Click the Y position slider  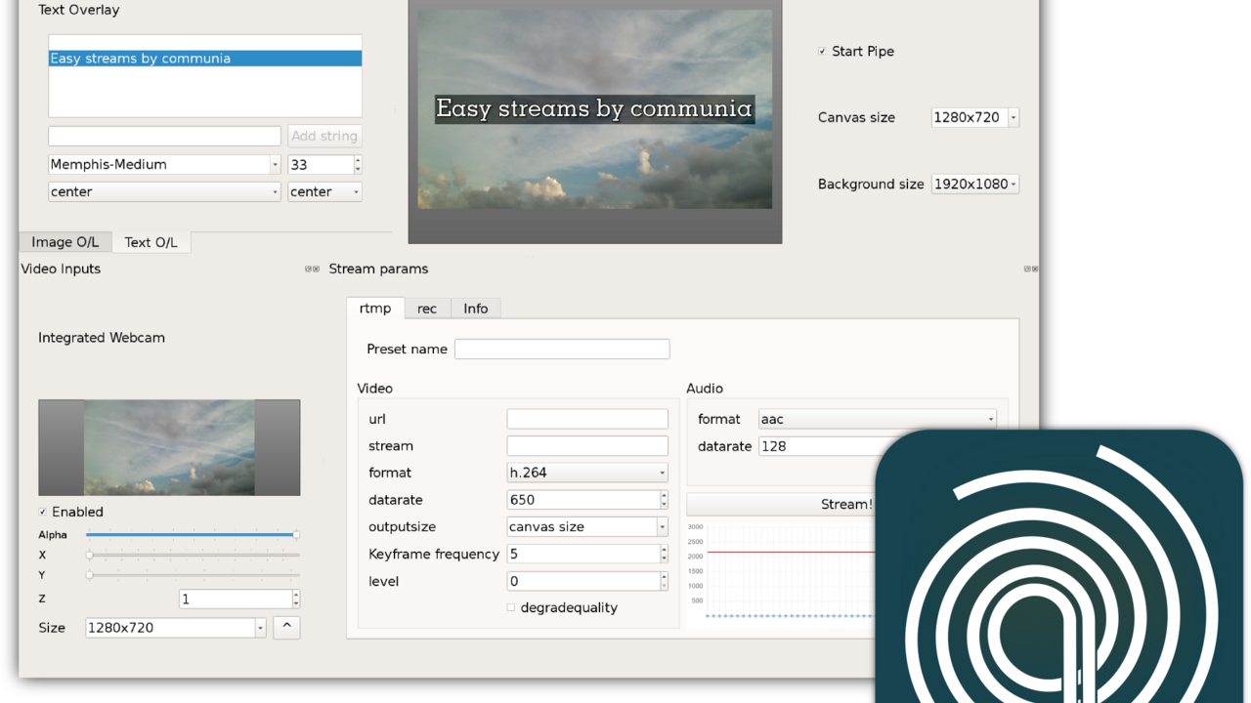tap(192, 575)
